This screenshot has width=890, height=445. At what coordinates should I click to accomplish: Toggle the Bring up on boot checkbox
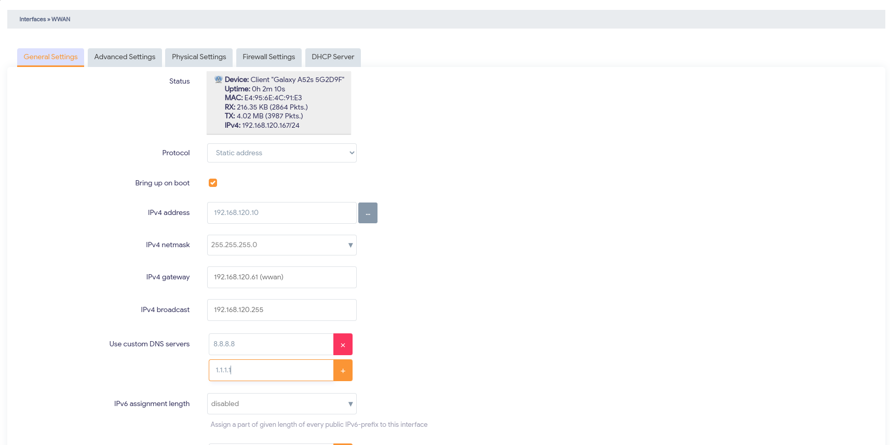[213, 183]
